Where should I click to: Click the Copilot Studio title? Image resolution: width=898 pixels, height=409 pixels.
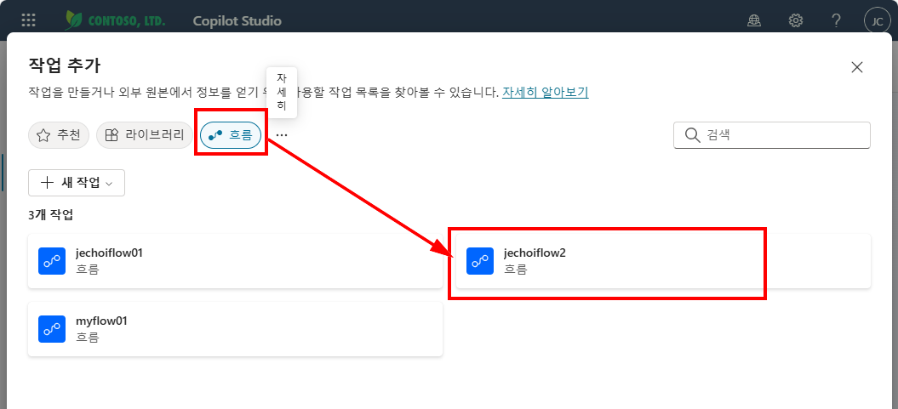click(237, 21)
